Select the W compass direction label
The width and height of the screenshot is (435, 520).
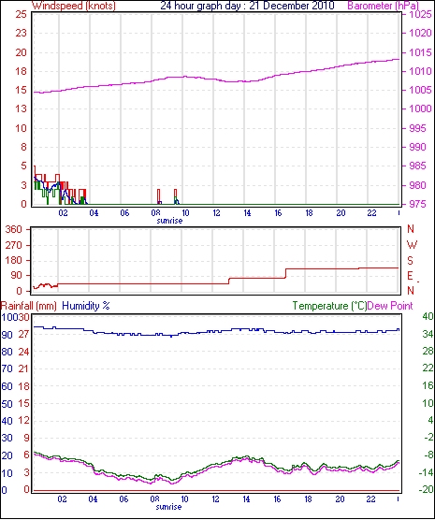412,245
